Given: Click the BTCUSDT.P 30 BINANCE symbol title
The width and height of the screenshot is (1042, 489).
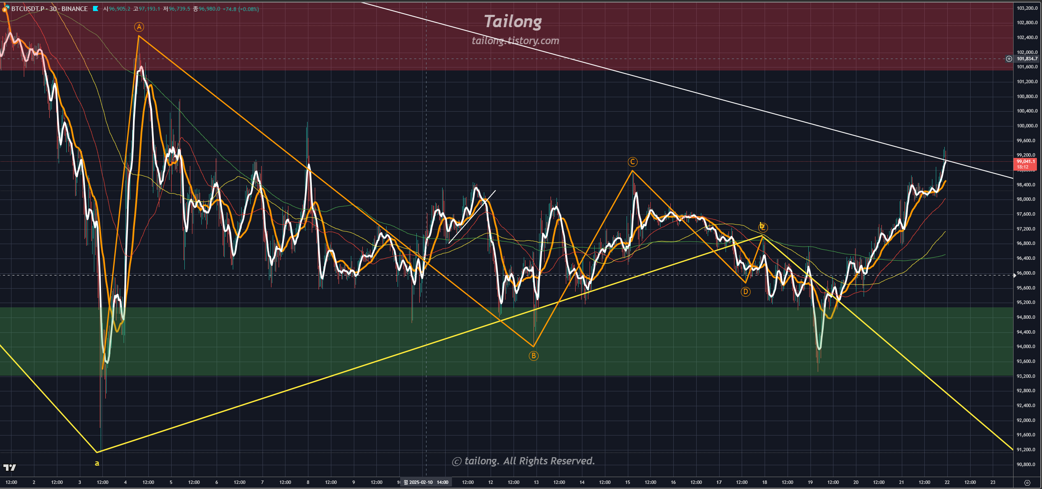Looking at the screenshot, I should (49, 8).
